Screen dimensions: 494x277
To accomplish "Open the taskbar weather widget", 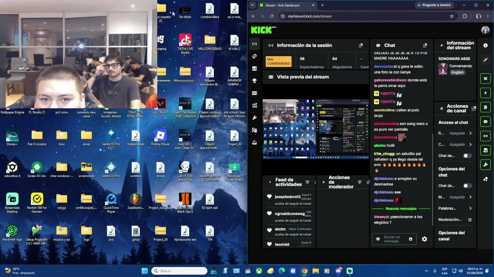I will (19, 271).
